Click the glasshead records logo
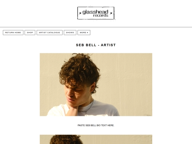Screen dimensions: 192x144 96,13
